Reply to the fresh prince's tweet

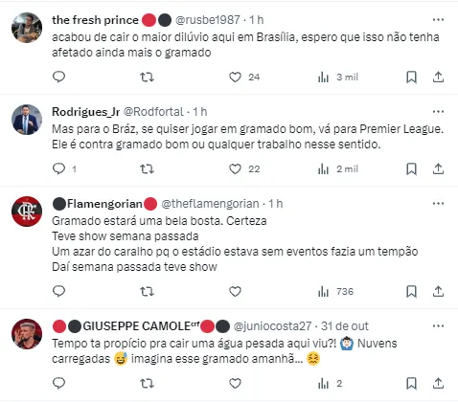pyautogui.click(x=58, y=77)
